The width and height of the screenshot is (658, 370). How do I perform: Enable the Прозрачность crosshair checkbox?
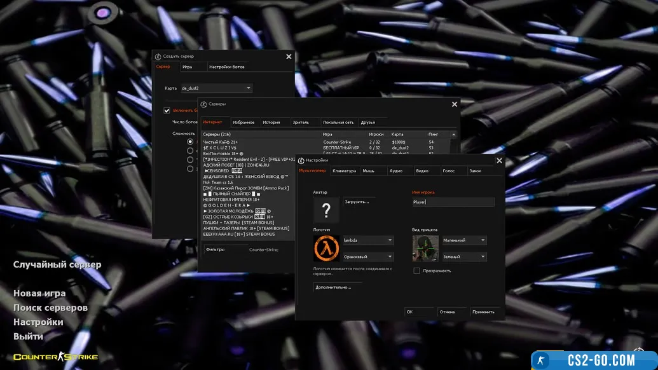[416, 271]
